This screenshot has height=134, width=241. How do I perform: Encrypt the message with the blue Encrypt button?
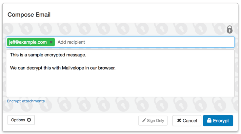(x=218, y=121)
